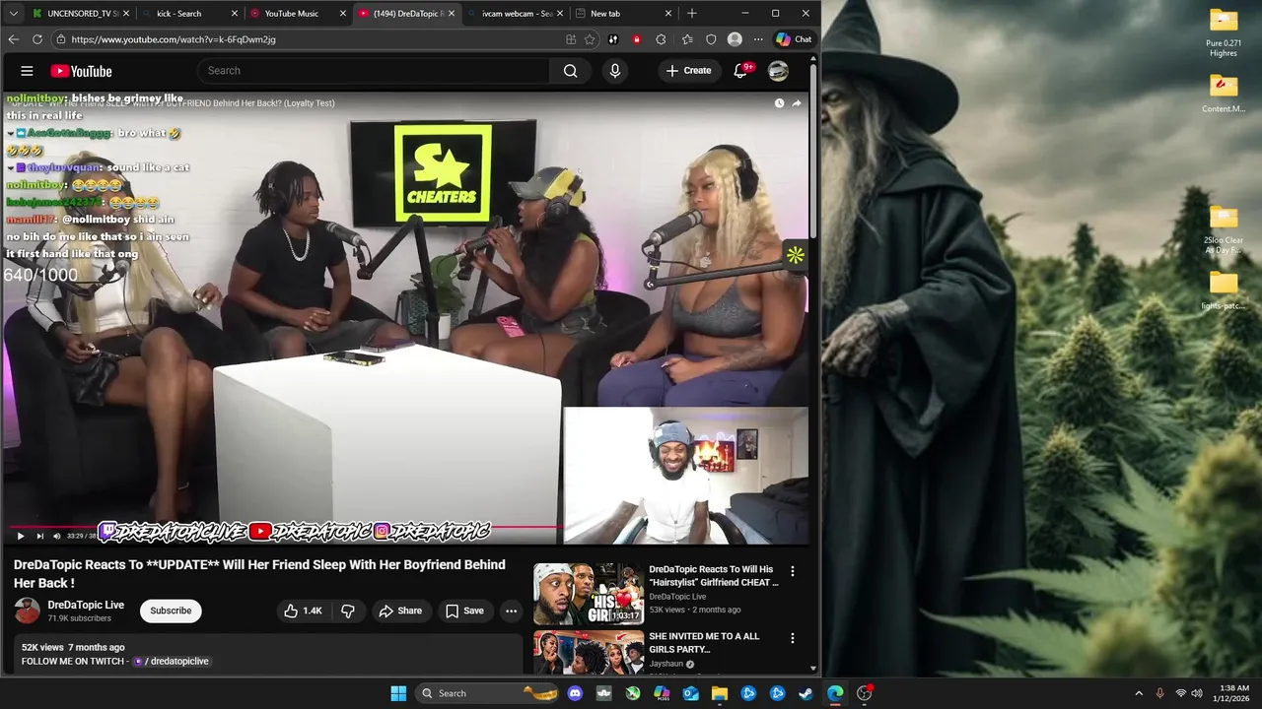Screen dimensions: 1262x709
Task: Open YouTube notifications bell
Action: [740, 71]
